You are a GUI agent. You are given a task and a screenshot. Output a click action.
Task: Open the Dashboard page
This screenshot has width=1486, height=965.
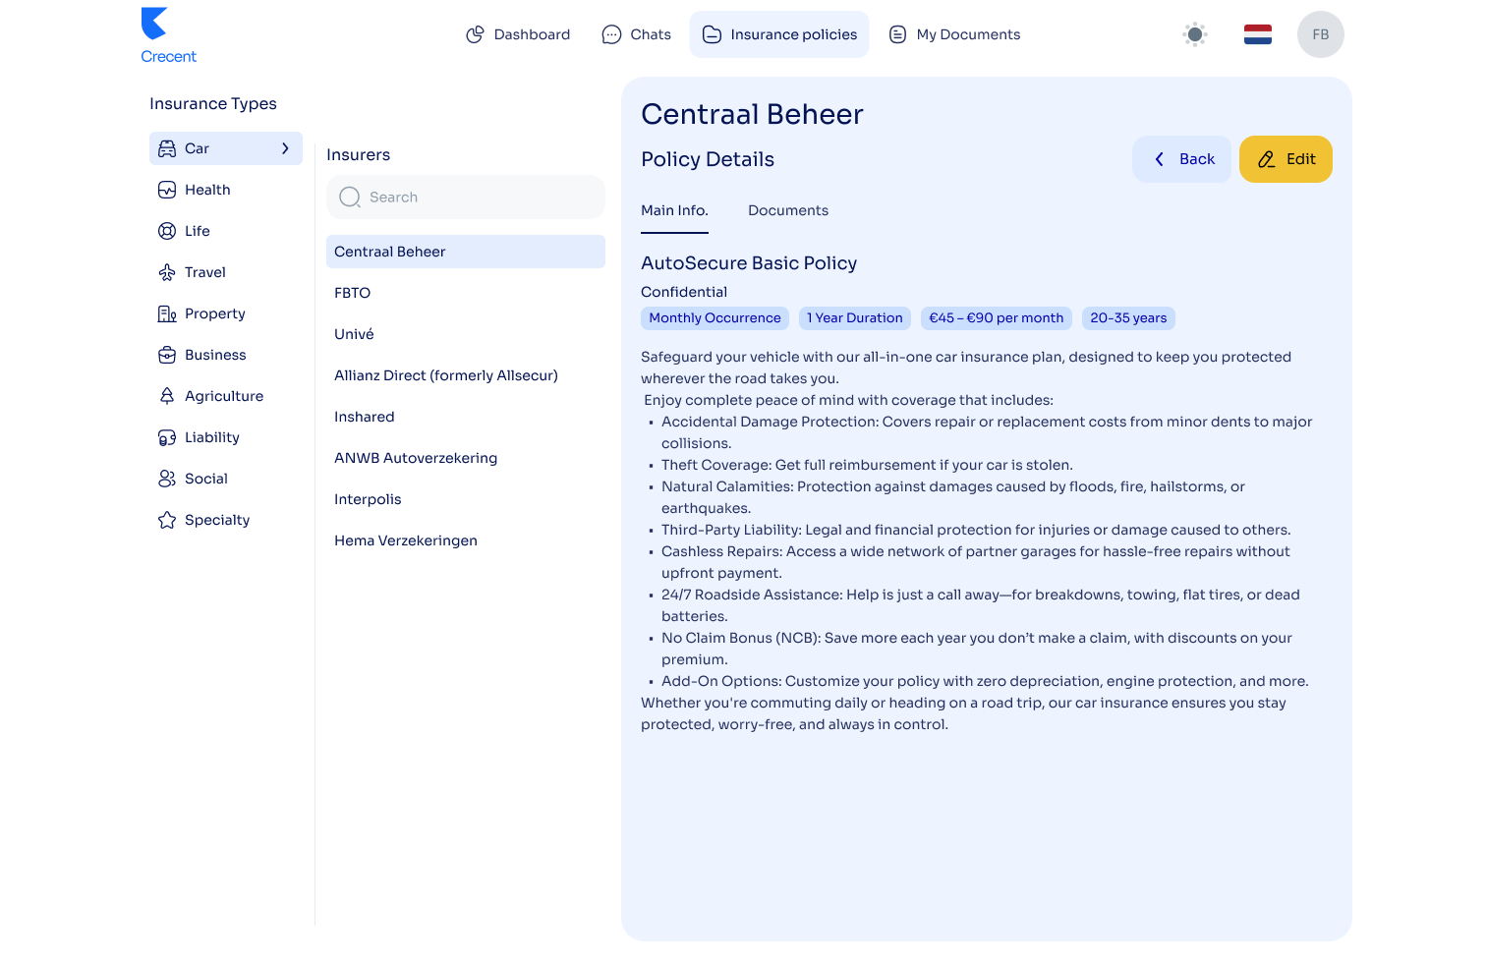coord(518,34)
